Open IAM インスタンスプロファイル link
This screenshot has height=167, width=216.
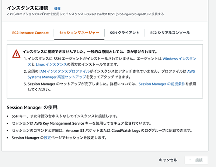tap(65, 71)
